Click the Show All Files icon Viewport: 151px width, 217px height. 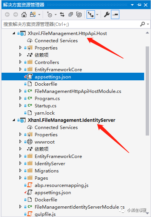point(79,14)
